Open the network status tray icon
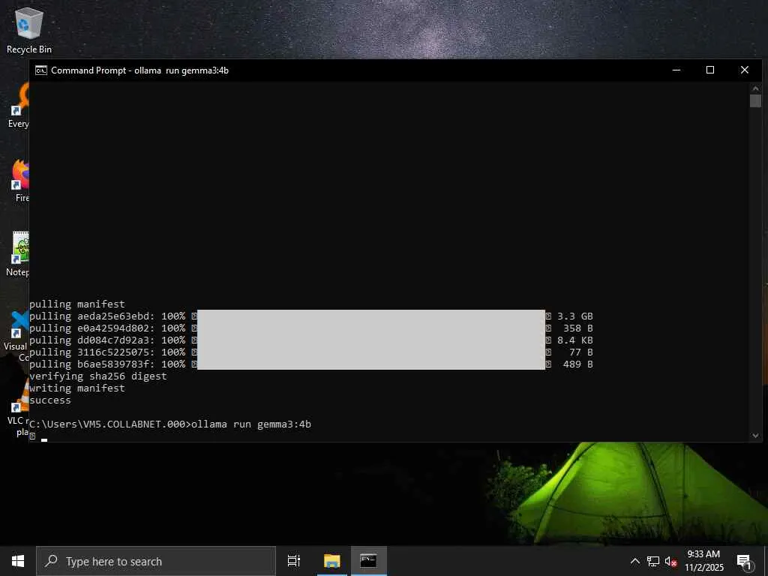The image size is (768, 576). 653,561
